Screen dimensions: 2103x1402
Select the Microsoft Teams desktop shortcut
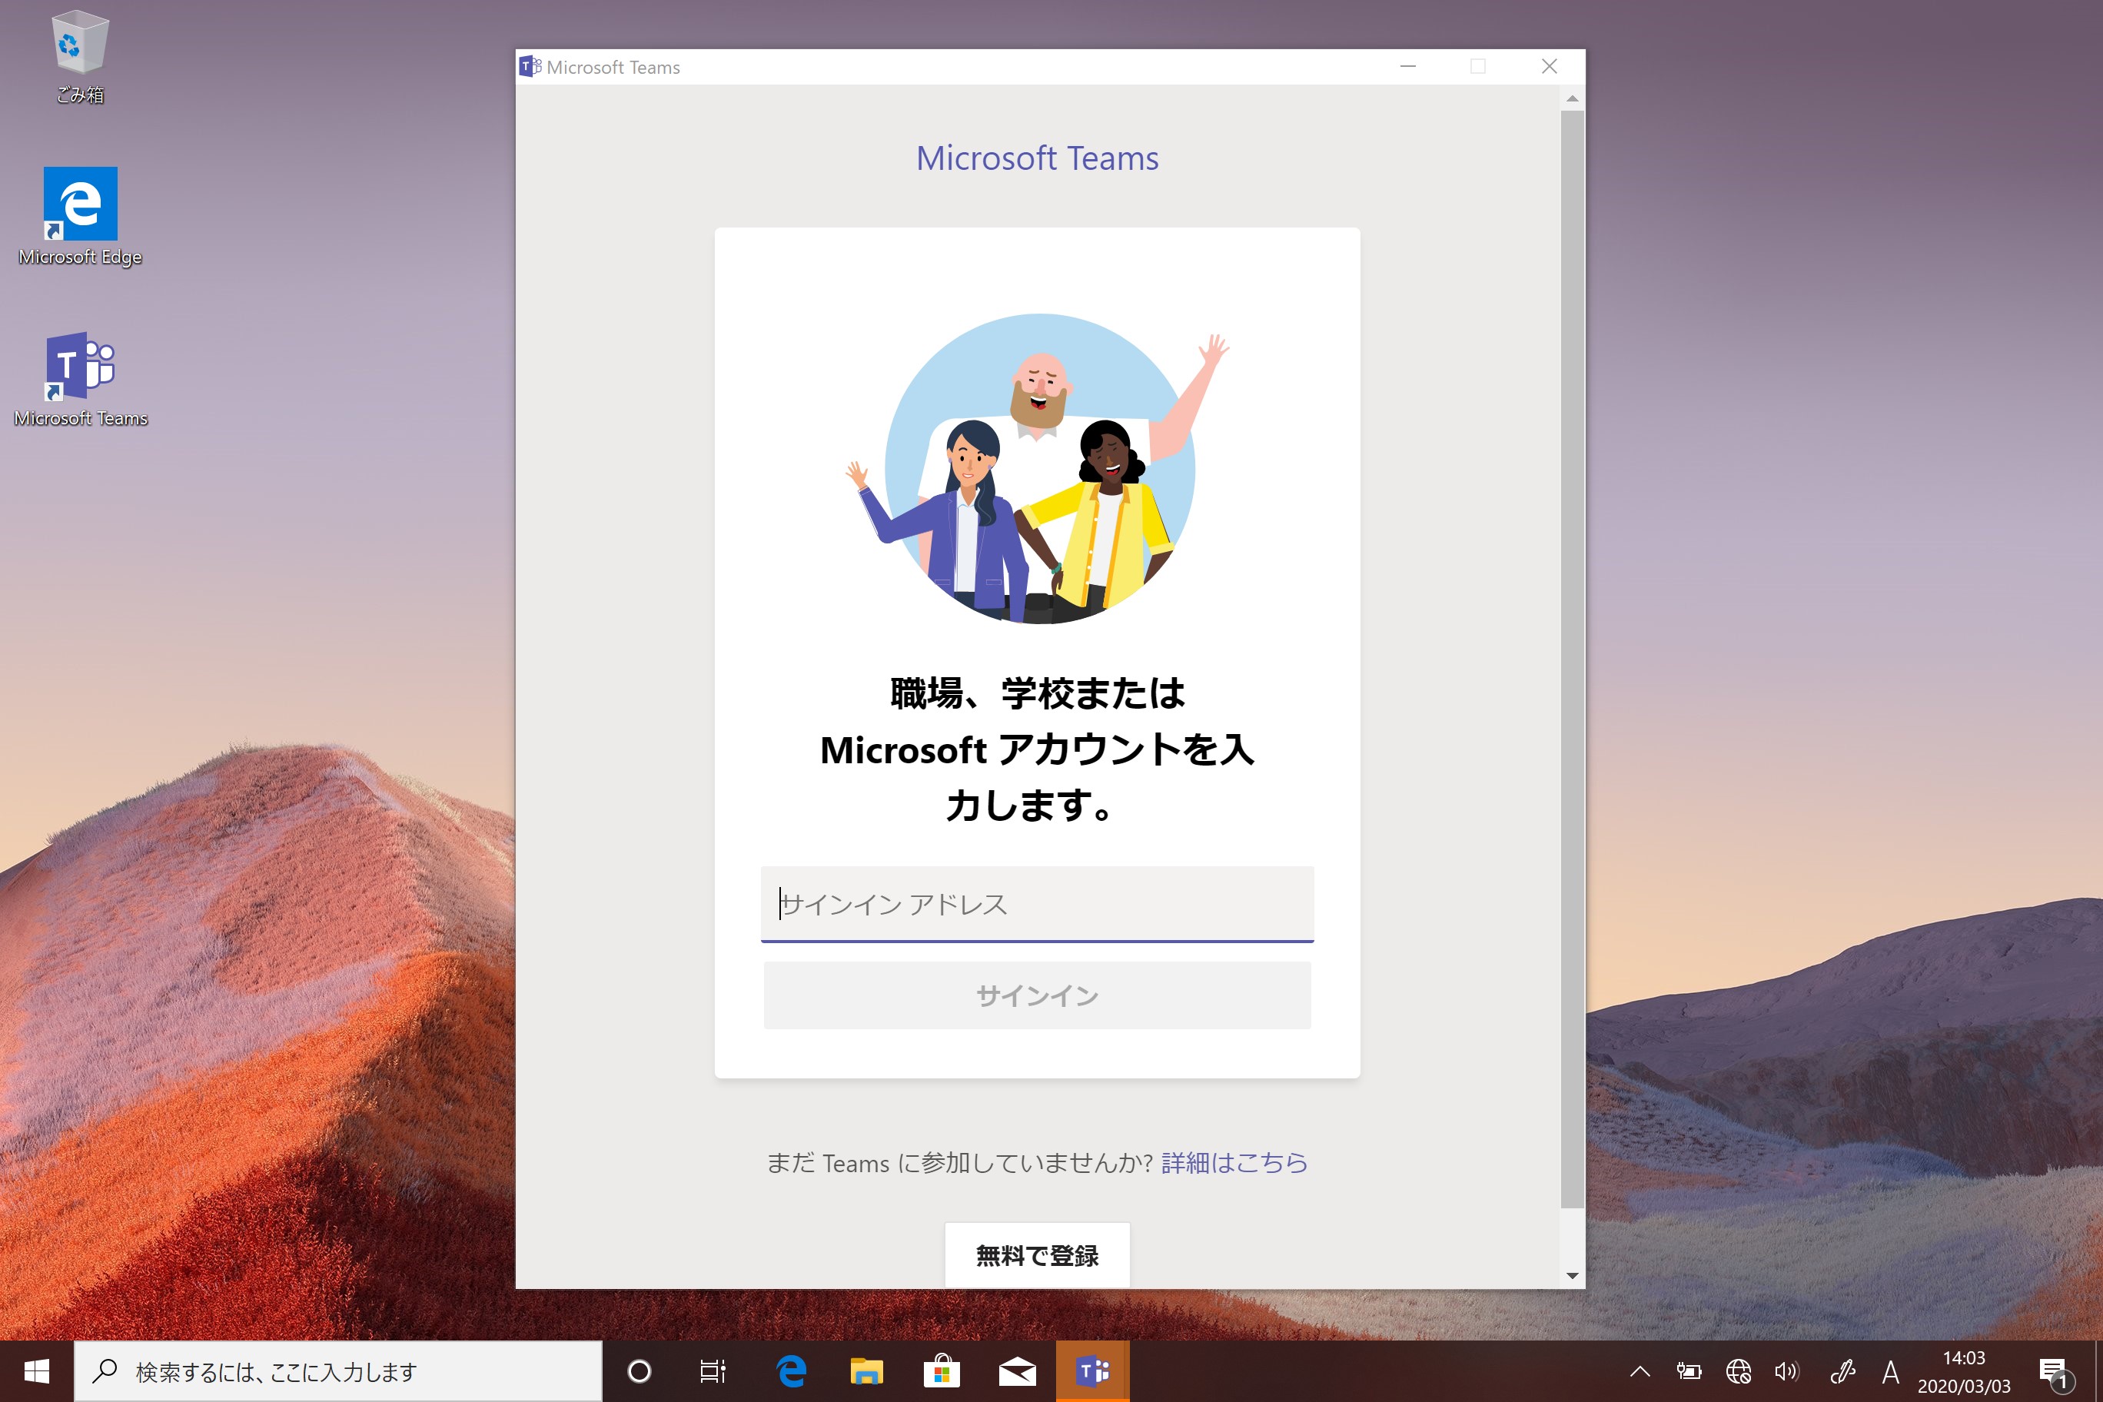tap(81, 379)
